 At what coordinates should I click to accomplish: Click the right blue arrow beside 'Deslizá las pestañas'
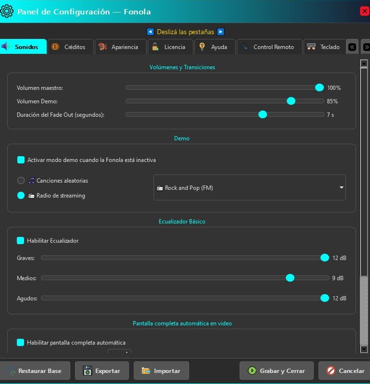pos(221,32)
